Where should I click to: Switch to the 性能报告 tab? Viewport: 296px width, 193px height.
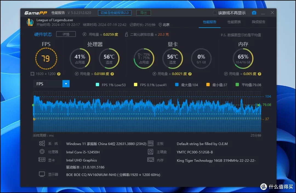210,22
